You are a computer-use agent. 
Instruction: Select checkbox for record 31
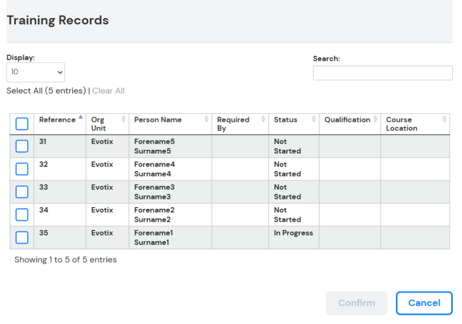coord(22,146)
